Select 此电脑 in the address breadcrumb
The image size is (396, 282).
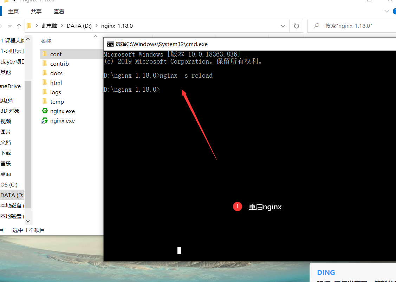49,26
